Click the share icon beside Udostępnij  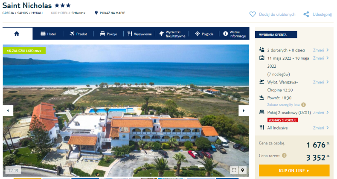point(306,14)
